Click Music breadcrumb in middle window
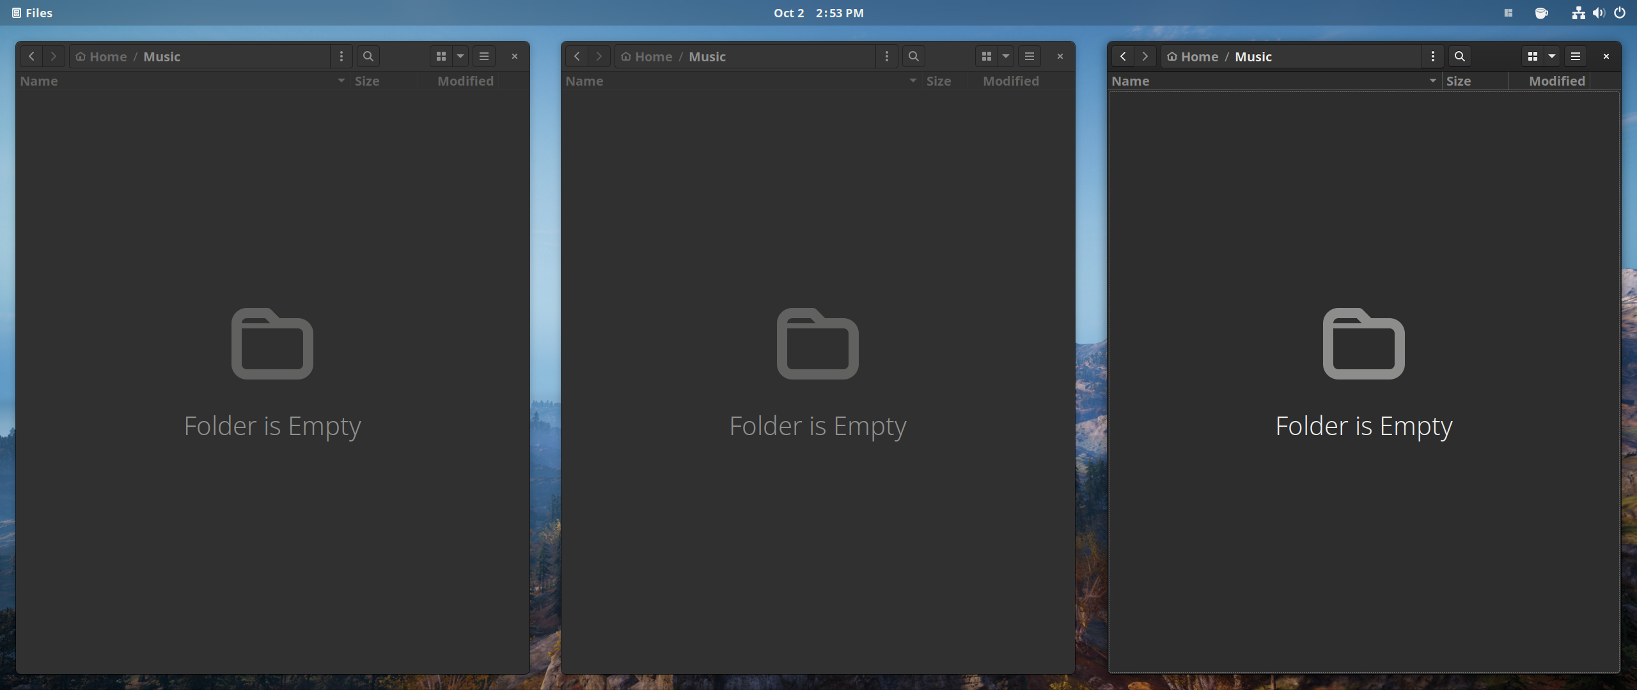The width and height of the screenshot is (1637, 690). (707, 57)
